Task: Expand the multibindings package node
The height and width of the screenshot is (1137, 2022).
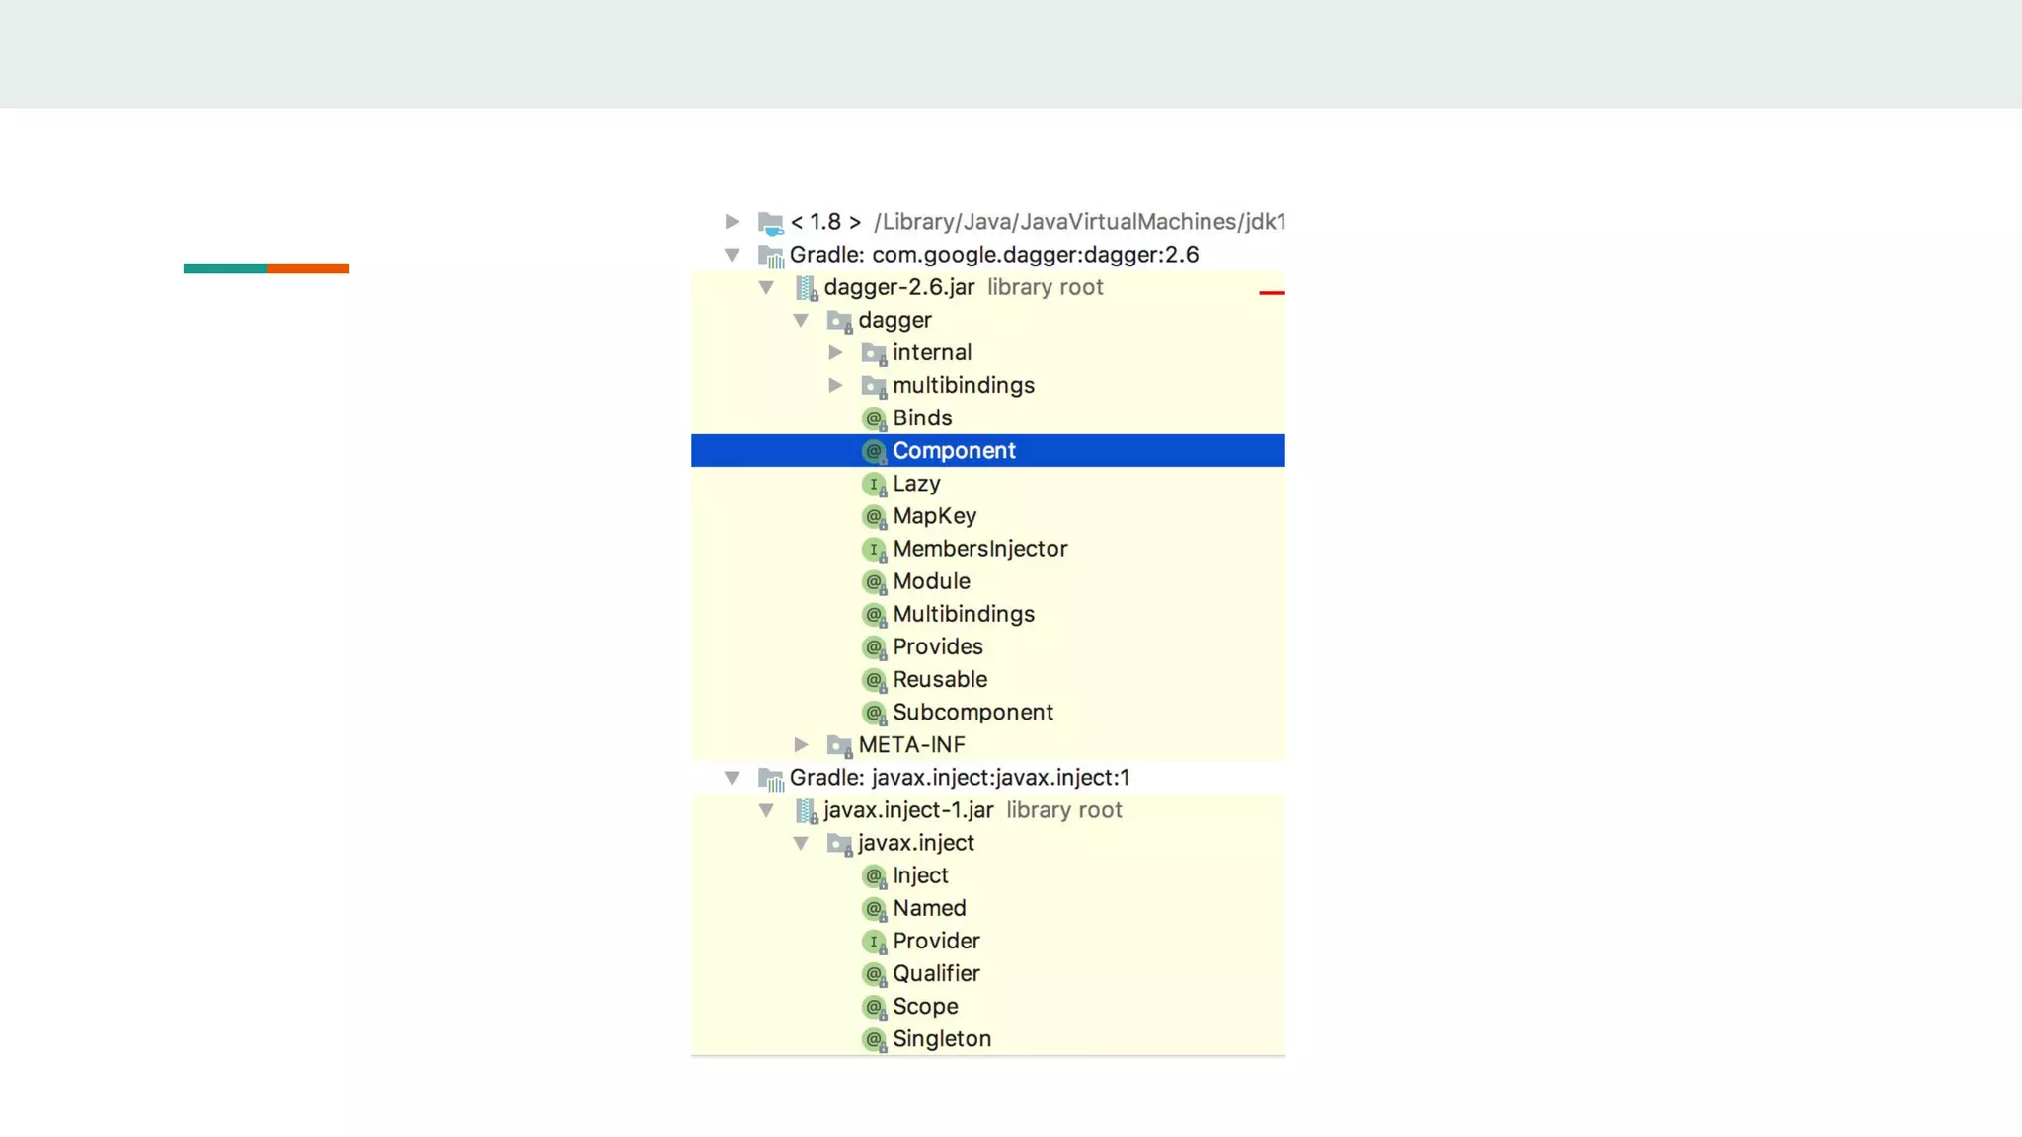Action: click(x=835, y=385)
